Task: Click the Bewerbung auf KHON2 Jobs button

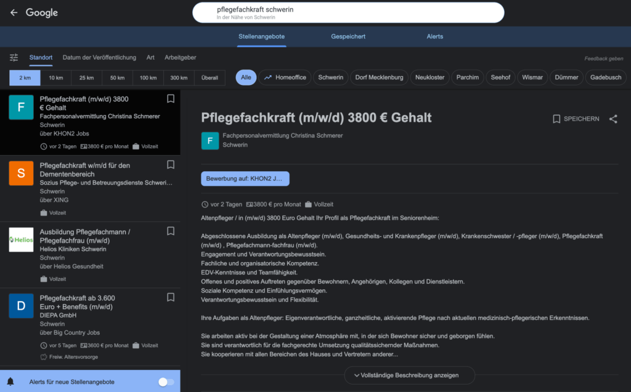Action: [x=245, y=178]
